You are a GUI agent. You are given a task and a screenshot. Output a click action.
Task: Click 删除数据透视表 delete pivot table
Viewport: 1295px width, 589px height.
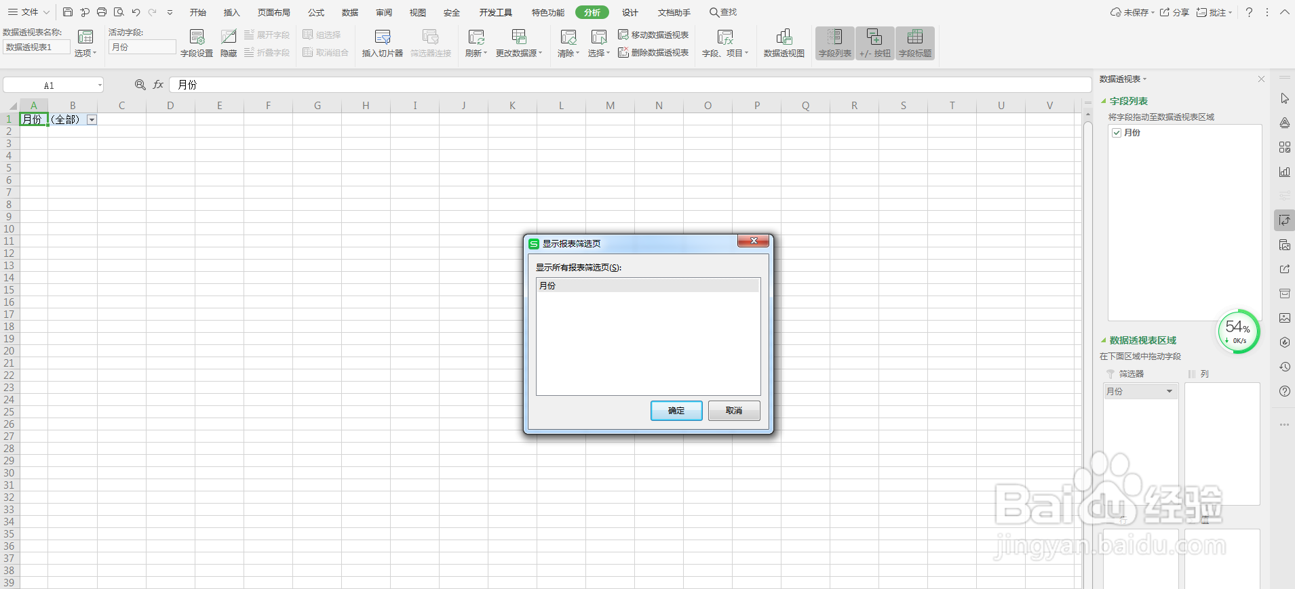[x=653, y=52]
